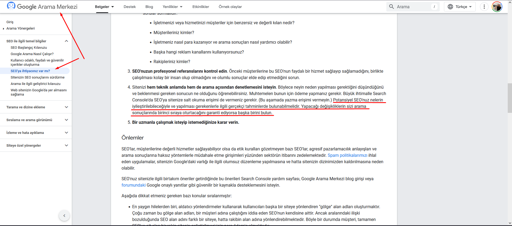Viewport: 512px width, 226px height.
Task: Click the search magnifier icon
Action: pyautogui.click(x=391, y=7)
